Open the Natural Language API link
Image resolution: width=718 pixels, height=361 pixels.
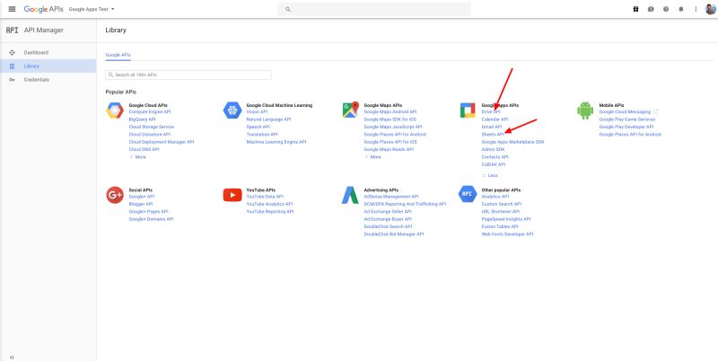(x=268, y=119)
